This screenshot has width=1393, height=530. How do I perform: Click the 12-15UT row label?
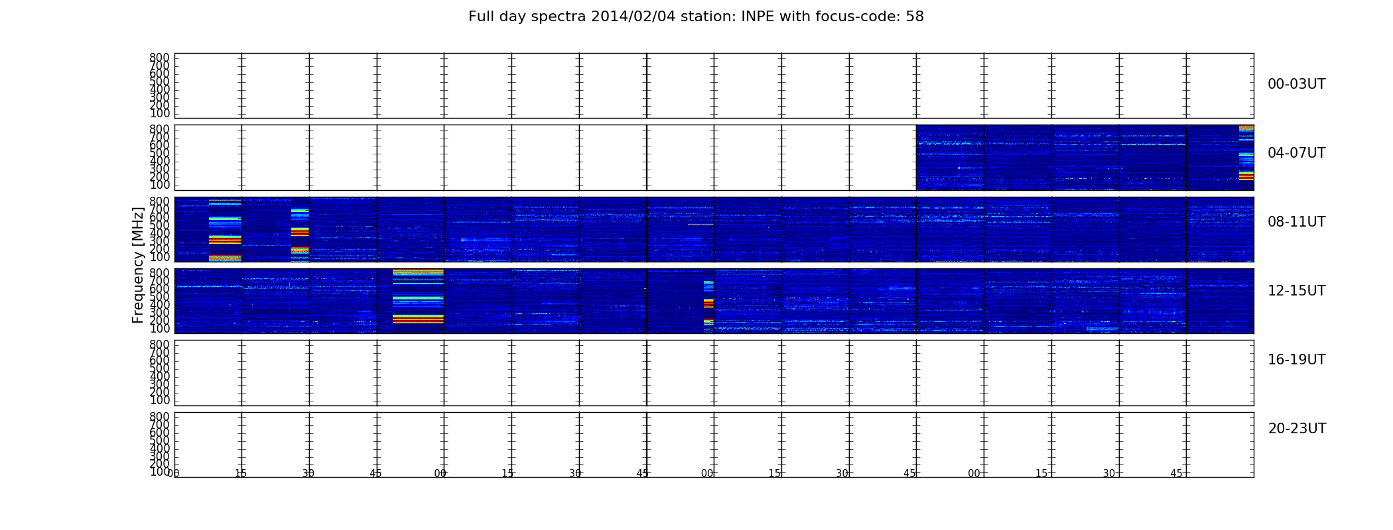(x=1296, y=291)
